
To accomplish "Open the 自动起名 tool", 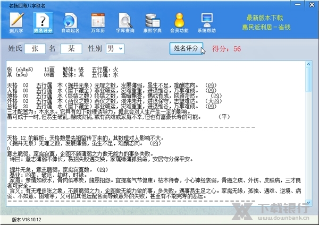I will coord(70,23).
